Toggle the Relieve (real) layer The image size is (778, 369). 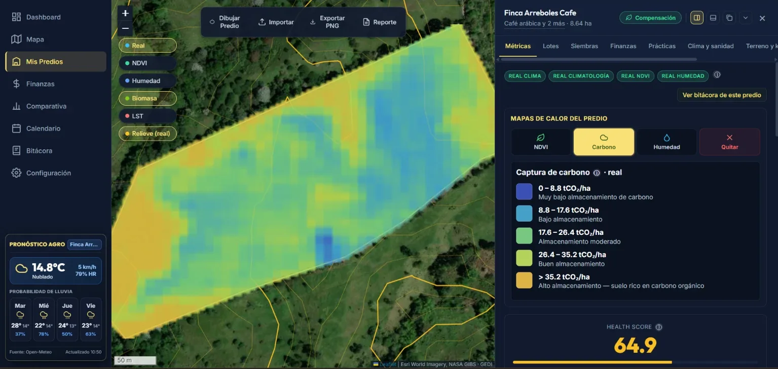[x=147, y=134]
